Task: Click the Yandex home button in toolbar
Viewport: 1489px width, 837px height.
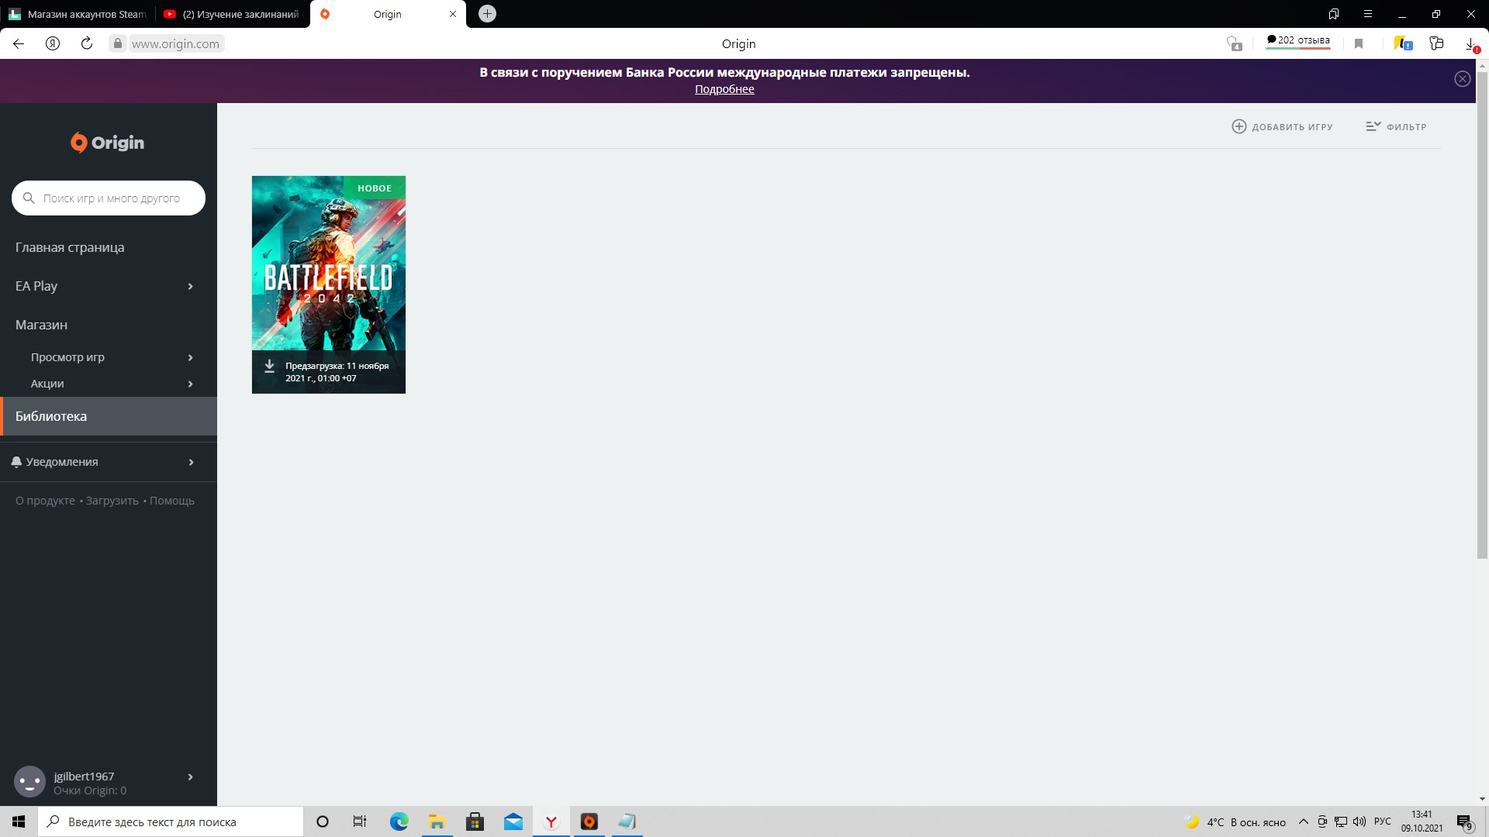Action: [53, 43]
